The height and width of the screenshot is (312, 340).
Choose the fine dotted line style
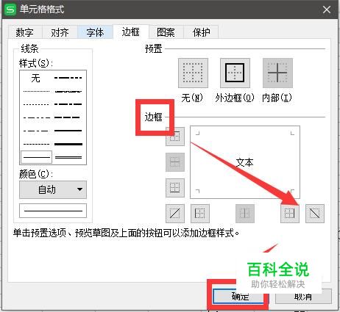[x=37, y=92]
